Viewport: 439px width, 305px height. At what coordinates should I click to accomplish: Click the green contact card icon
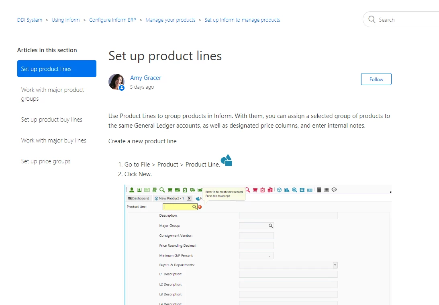coord(139,190)
